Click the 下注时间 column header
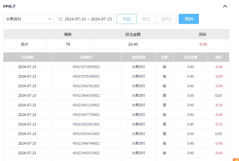 click(x=27, y=57)
